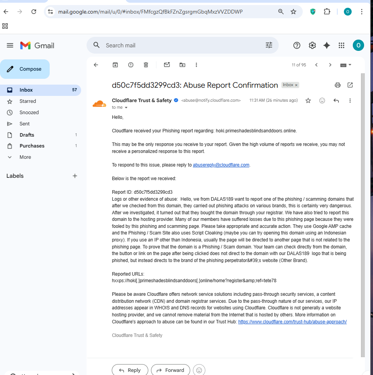Report this email as spam
The height and width of the screenshot is (375, 373).
(x=130, y=65)
